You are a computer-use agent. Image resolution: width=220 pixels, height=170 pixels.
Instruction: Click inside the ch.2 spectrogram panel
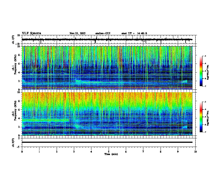[107, 114]
